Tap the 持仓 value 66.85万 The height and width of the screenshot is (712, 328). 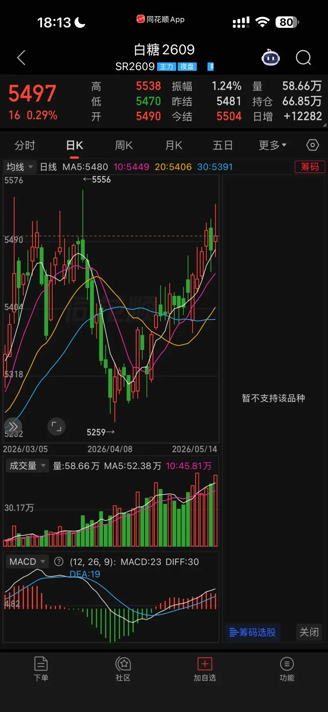(x=302, y=101)
